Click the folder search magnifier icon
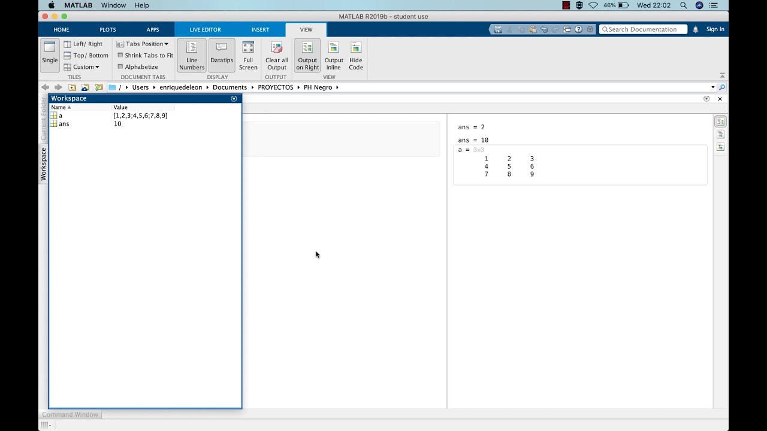The height and width of the screenshot is (431, 767). coord(722,87)
